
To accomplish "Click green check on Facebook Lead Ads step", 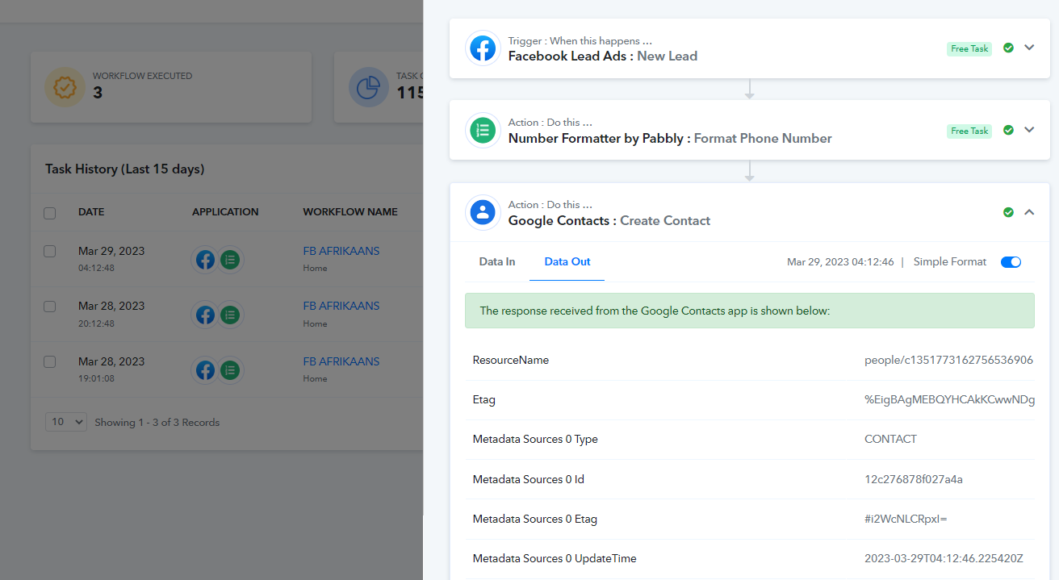I will [1008, 48].
